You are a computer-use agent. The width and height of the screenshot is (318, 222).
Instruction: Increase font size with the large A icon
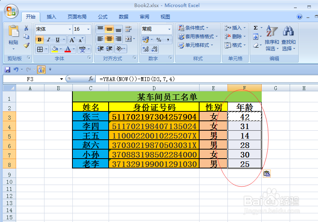tap(72, 40)
